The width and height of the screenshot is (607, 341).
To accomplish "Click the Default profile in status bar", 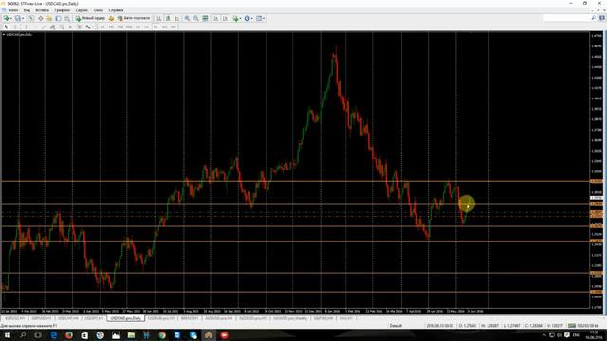I will point(395,326).
